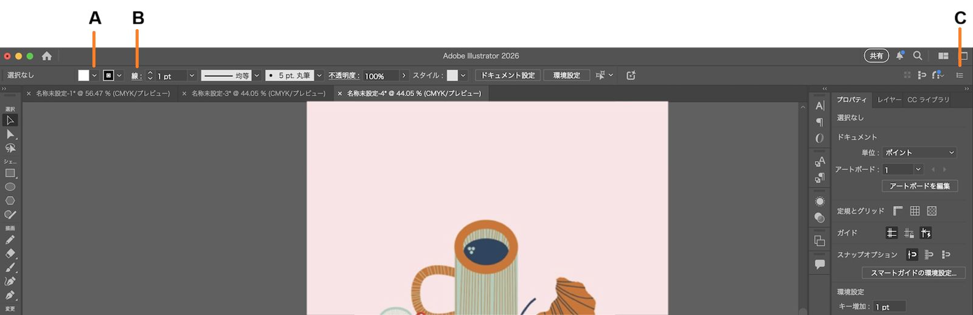Open the Pathfinder panel icon
Image resolution: width=973 pixels, height=315 pixels.
820,241
